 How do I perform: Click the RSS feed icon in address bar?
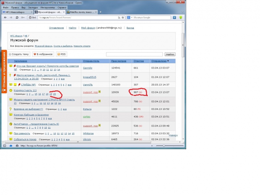point(119,18)
